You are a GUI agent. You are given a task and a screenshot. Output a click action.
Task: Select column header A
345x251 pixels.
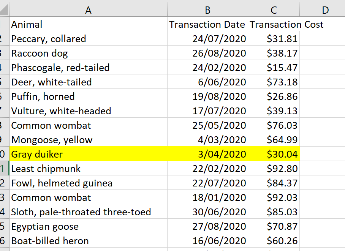[x=88, y=10]
